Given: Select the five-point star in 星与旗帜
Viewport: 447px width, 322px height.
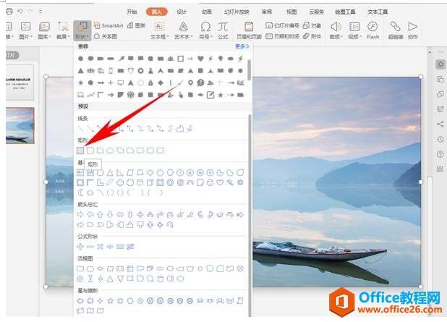Looking at the screenshot, I should point(110,300).
